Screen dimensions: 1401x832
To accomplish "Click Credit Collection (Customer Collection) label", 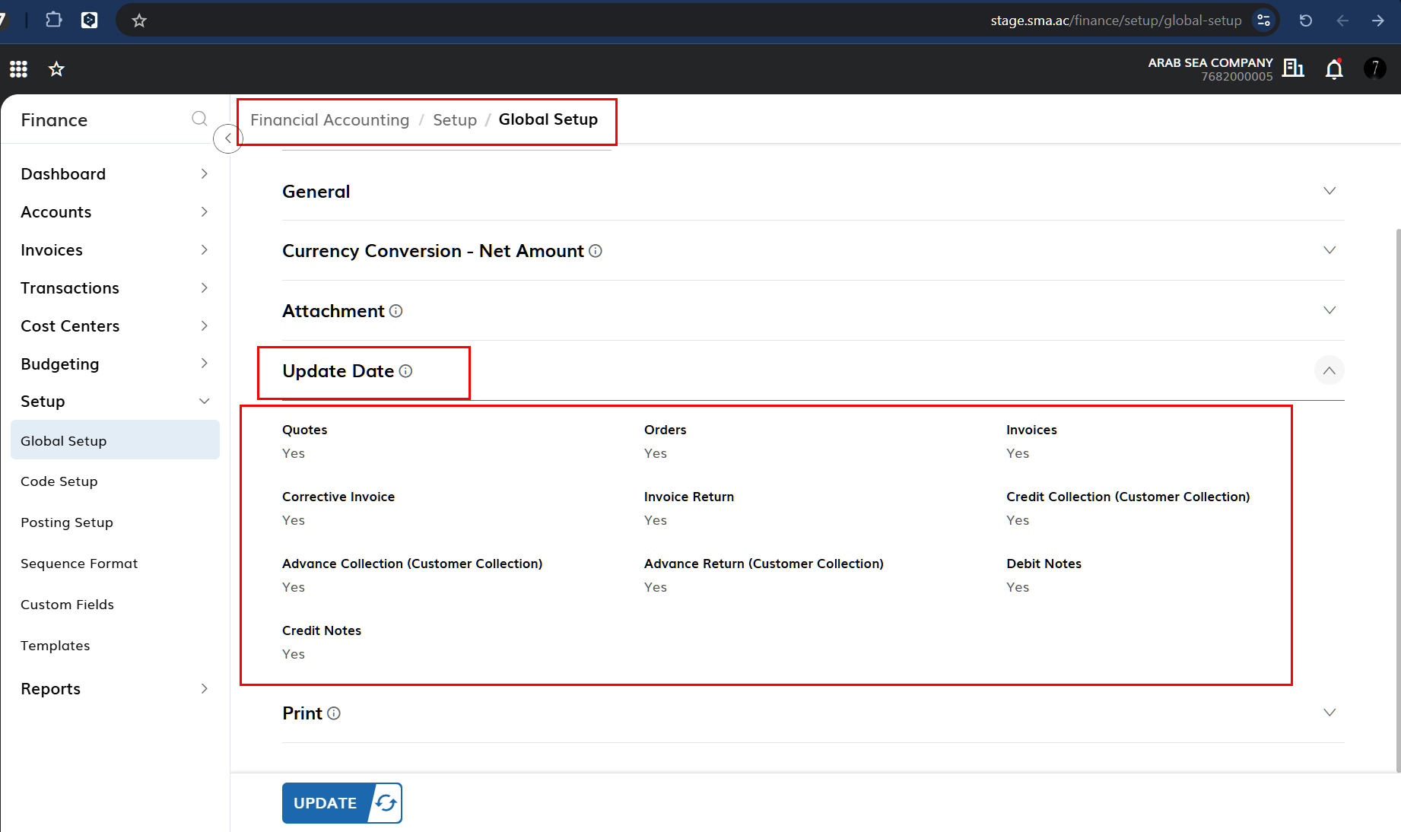I will tap(1128, 497).
